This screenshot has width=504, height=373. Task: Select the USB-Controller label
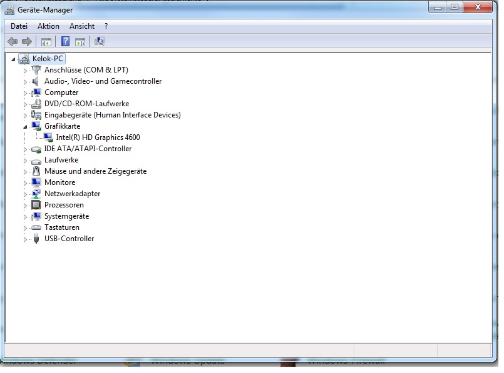(69, 239)
